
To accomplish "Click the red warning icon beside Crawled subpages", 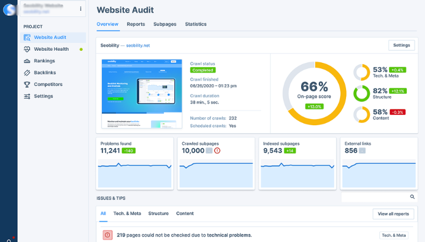I will 217,151.
